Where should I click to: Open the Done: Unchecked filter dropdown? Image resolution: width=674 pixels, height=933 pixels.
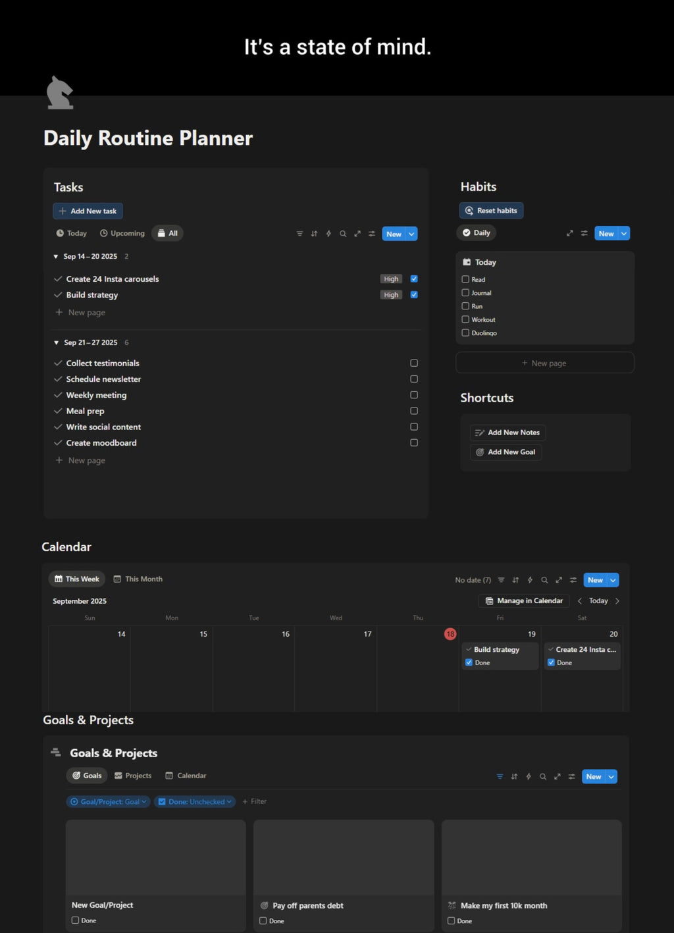[x=195, y=801]
